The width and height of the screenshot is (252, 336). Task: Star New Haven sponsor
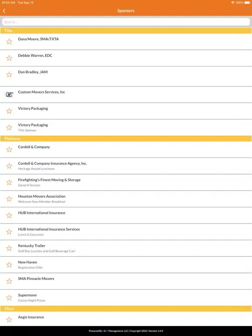tap(9, 265)
